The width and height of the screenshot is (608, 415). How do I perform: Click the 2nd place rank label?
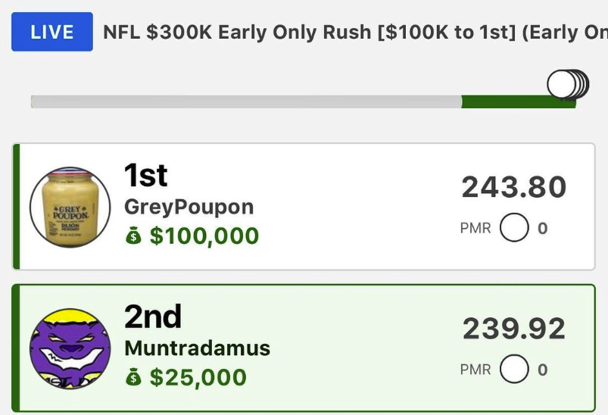153,317
